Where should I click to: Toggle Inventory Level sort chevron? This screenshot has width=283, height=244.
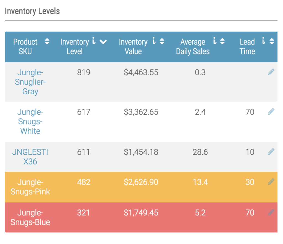click(103, 42)
